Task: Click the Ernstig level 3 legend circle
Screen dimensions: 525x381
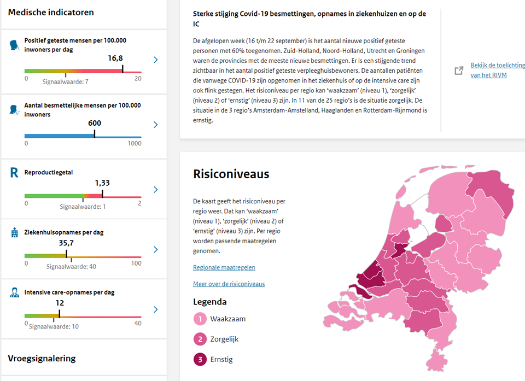Action: (x=200, y=359)
